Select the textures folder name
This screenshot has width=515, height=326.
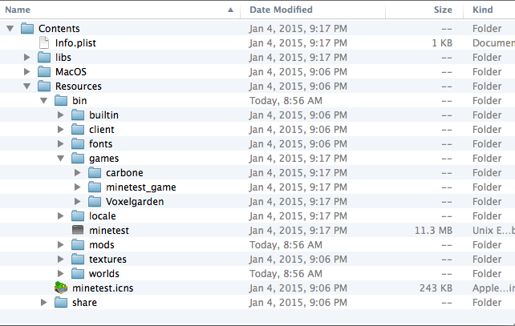tap(107, 260)
